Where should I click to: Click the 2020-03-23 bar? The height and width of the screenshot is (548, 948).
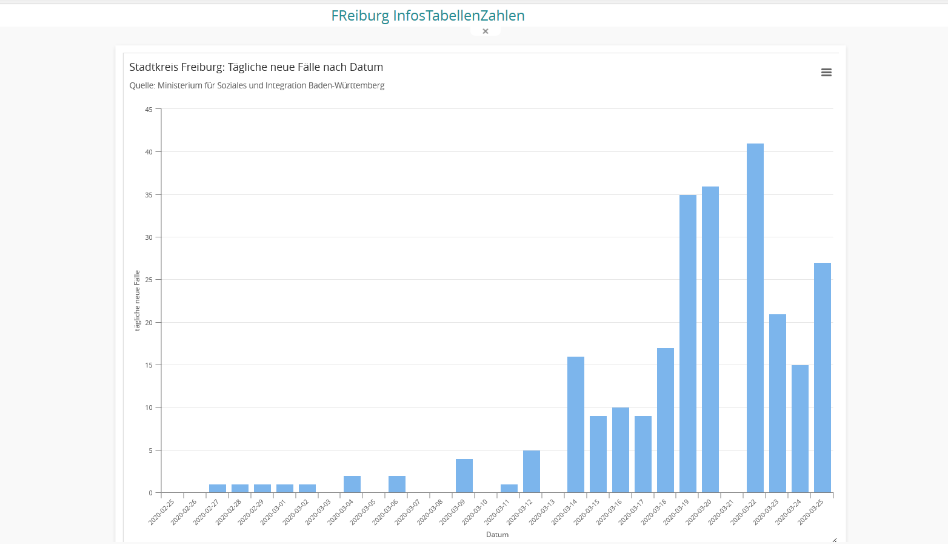click(x=777, y=403)
